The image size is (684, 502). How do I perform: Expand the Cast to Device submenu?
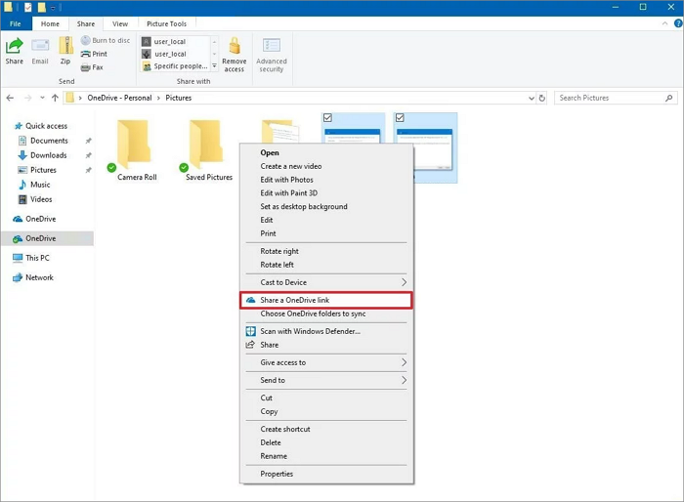tap(405, 282)
